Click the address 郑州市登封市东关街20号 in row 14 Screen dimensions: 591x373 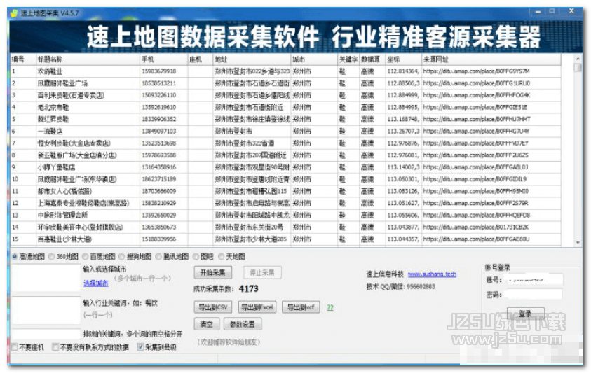[249, 227]
